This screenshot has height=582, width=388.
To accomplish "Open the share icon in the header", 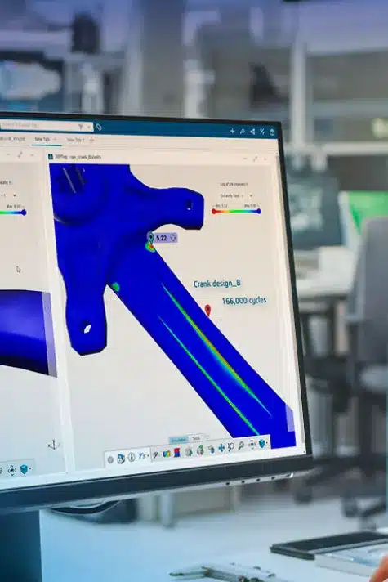I will point(252,132).
